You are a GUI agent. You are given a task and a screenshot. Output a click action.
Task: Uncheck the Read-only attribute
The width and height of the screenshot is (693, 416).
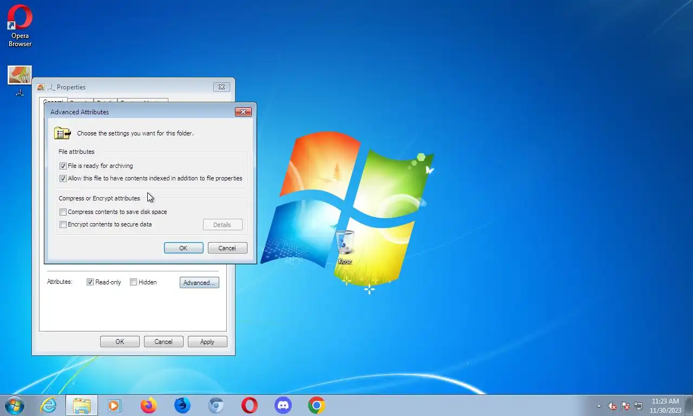pyautogui.click(x=90, y=282)
